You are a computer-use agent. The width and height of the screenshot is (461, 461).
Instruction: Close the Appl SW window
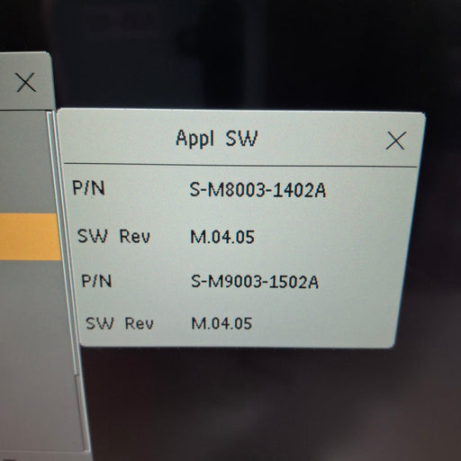point(395,140)
